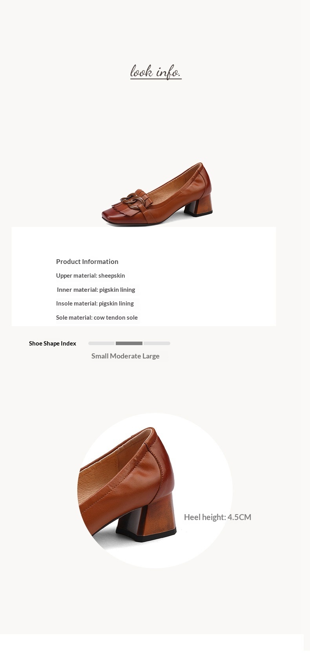Click the highlighted Moderate bar segment
The width and height of the screenshot is (310, 653).
pos(129,344)
